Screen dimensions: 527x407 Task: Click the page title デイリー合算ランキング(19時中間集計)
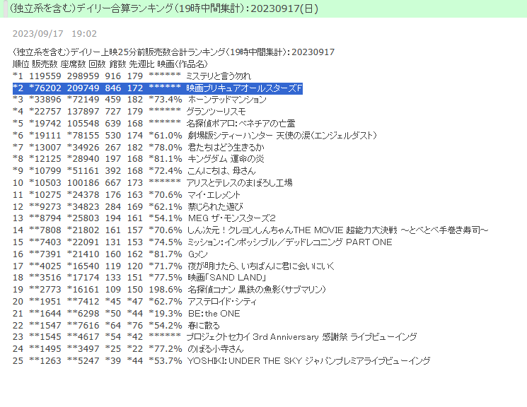pos(163,8)
